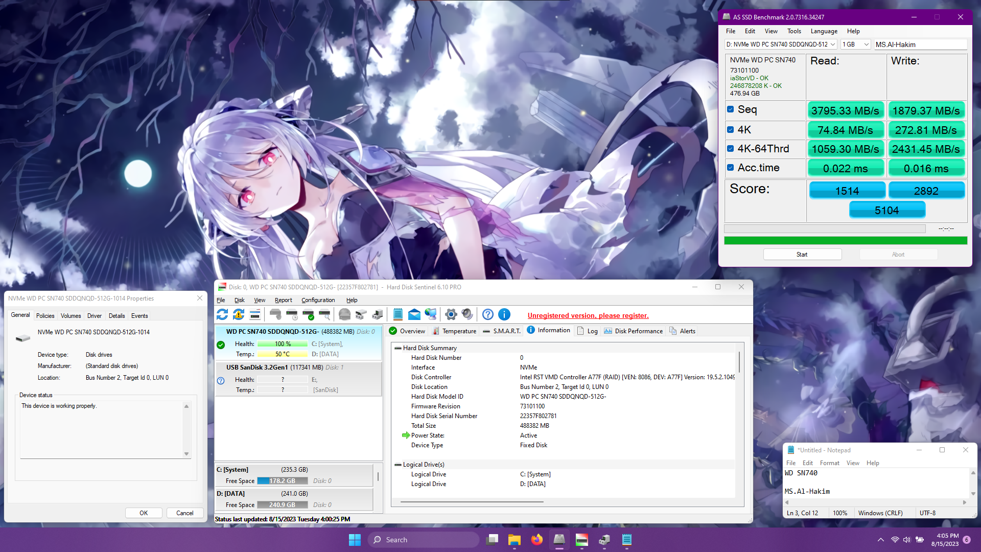
Task: Click the Start button in AS SSD Benchmark
Action: tap(802, 255)
